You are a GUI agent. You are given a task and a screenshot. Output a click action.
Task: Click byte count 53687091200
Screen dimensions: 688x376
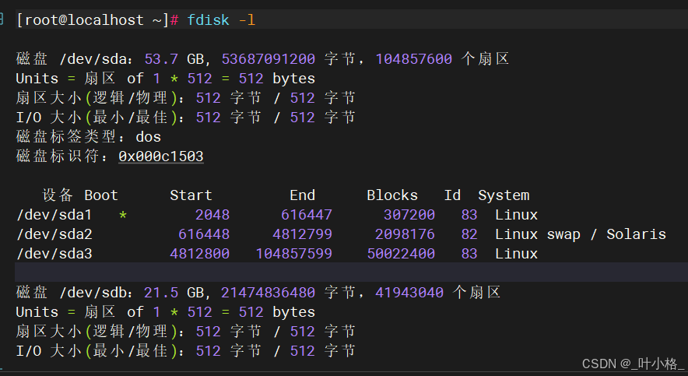[x=268, y=59]
